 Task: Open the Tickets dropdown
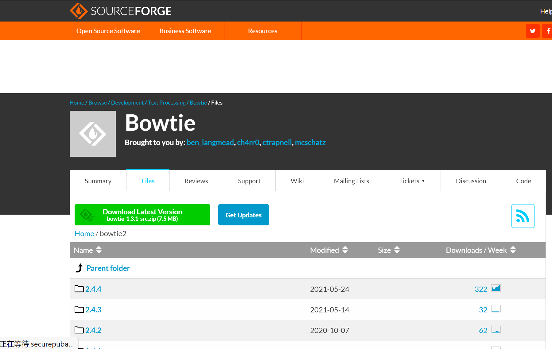[412, 181]
